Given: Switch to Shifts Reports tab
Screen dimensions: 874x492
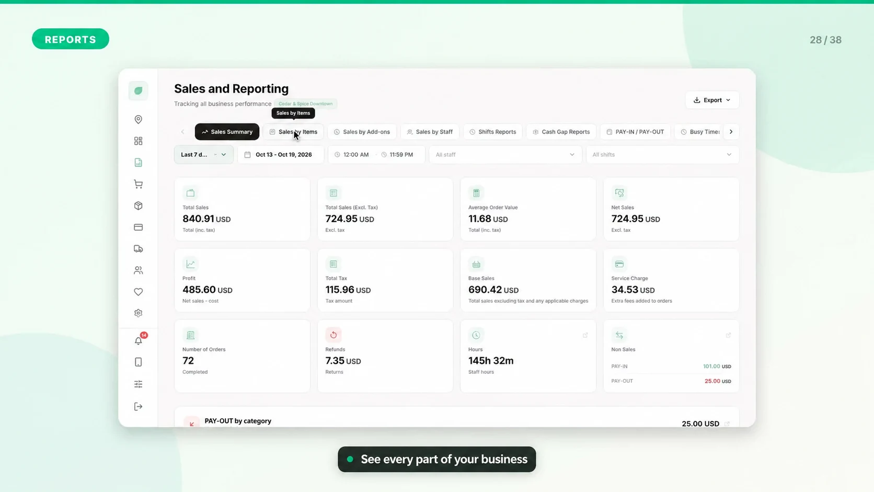Looking at the screenshot, I should 492,132.
